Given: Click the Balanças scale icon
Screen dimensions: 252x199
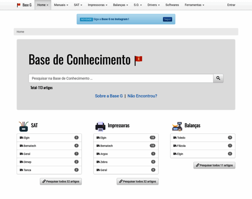Looking at the screenshot, I should [177, 126].
